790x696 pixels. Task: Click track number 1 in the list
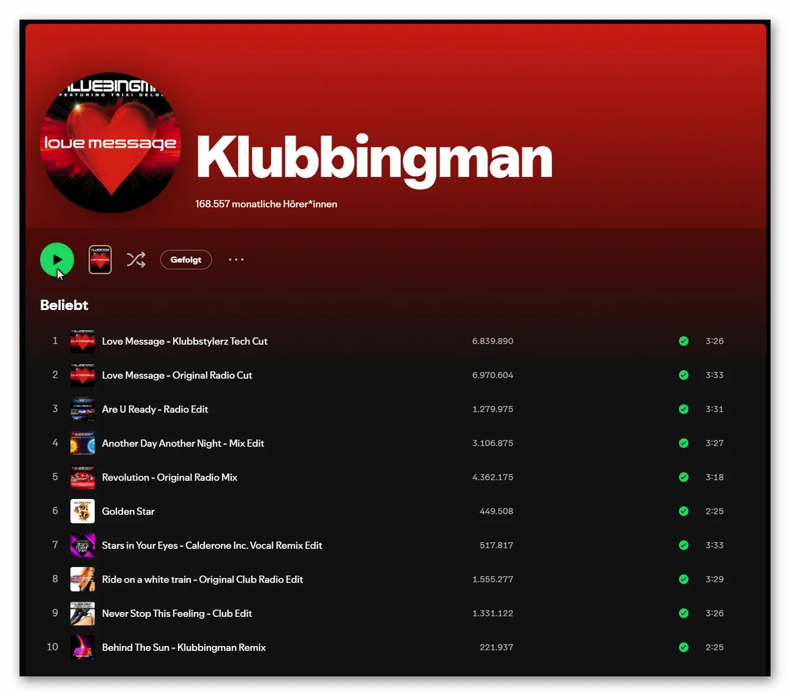[x=55, y=340]
